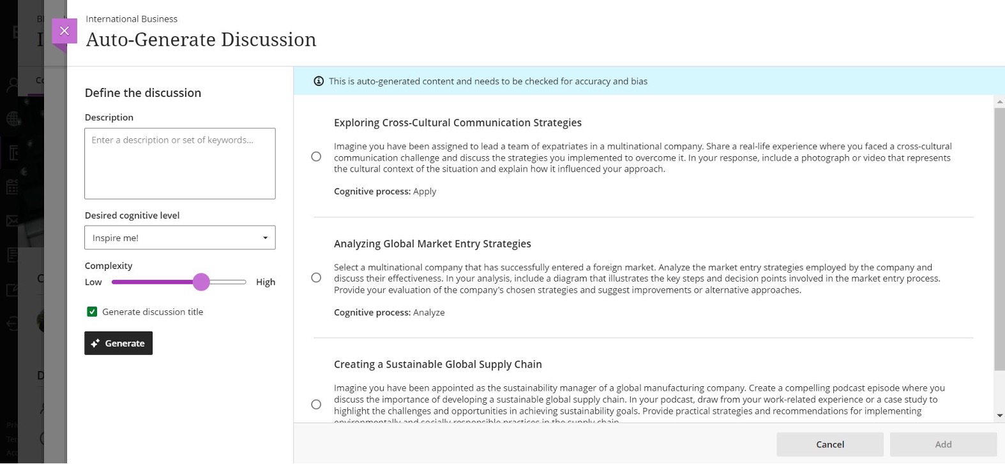Open Messages via the envelope icon
Image resolution: width=1005 pixels, height=464 pixels.
(x=13, y=221)
